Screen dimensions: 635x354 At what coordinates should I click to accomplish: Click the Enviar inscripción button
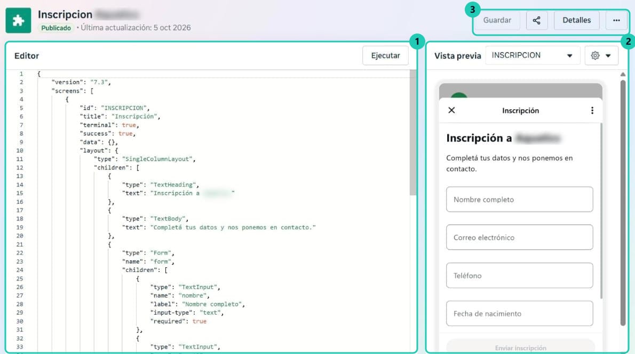tap(520, 347)
